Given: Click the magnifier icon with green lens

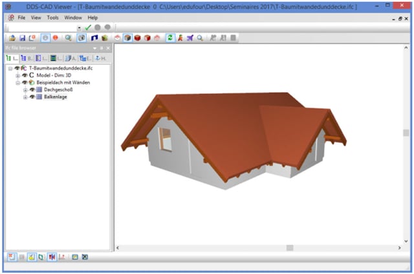Looking at the screenshot, I should (x=69, y=38).
